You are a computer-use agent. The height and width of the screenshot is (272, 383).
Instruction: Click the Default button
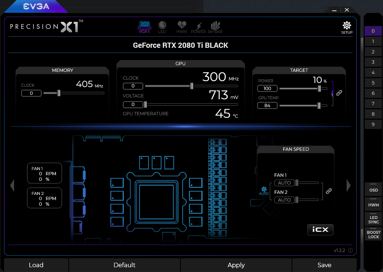click(124, 265)
